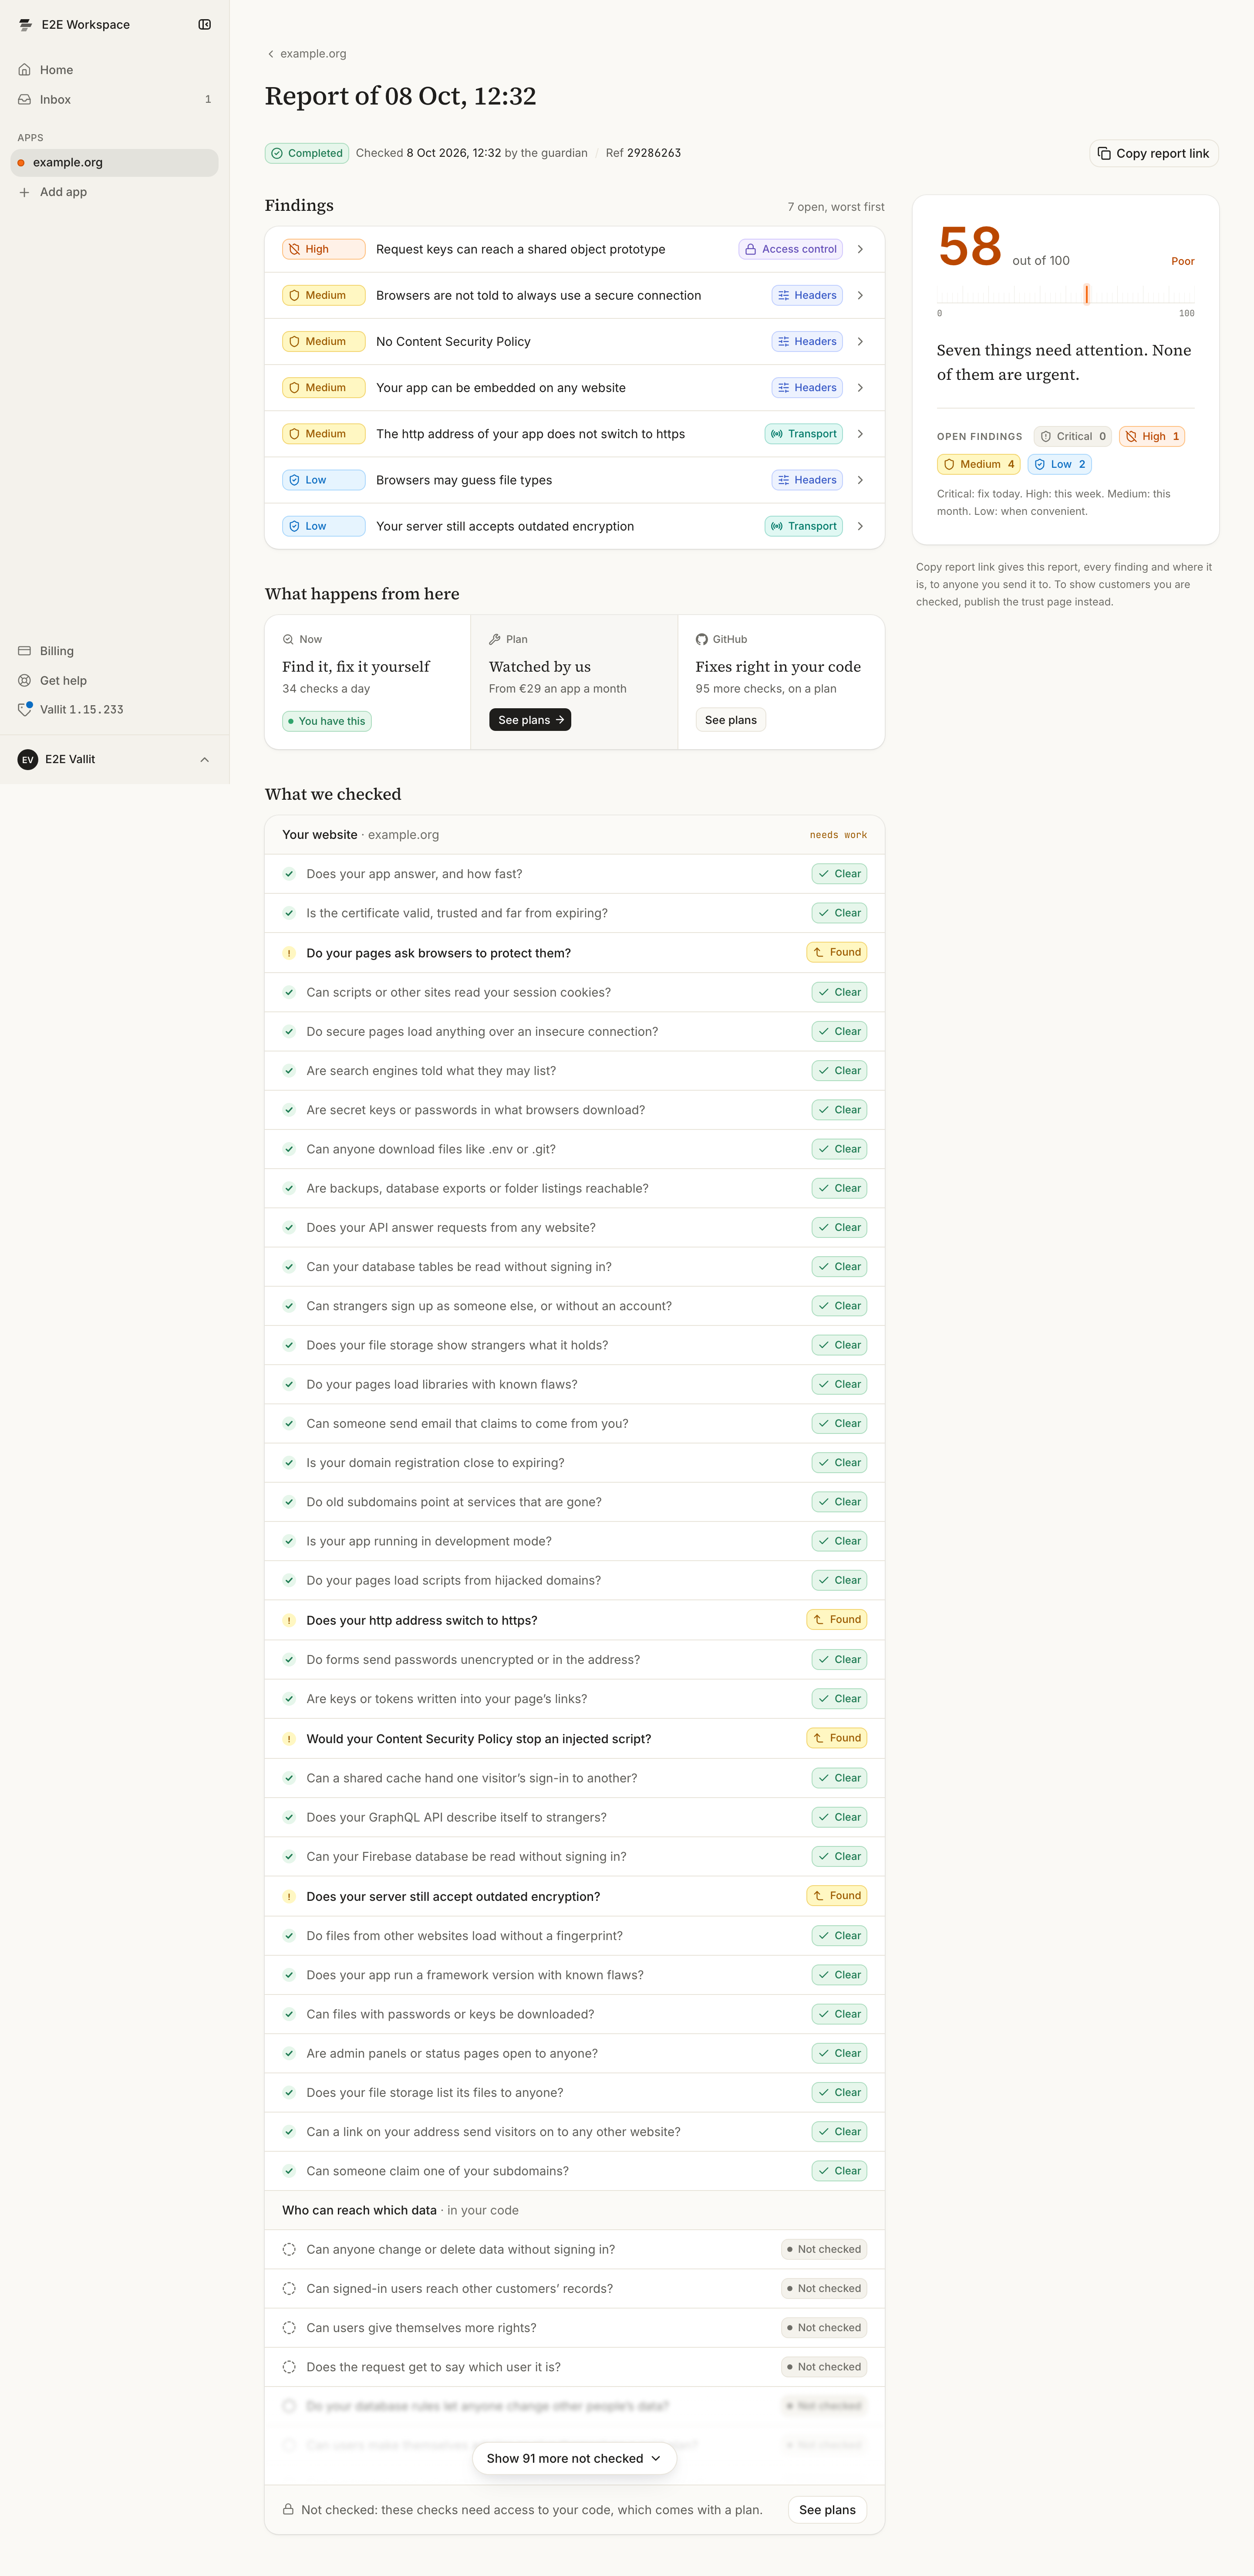Image resolution: width=1254 pixels, height=2576 pixels.
Task: Click the score bar marker at 58
Action: (1086, 294)
